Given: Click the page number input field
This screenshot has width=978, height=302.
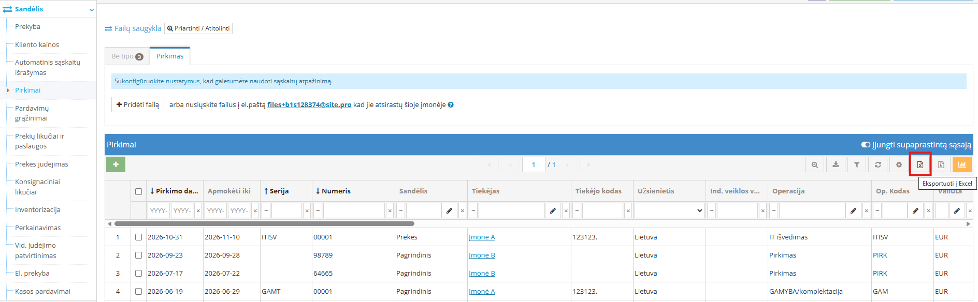Looking at the screenshot, I should pyautogui.click(x=534, y=164).
